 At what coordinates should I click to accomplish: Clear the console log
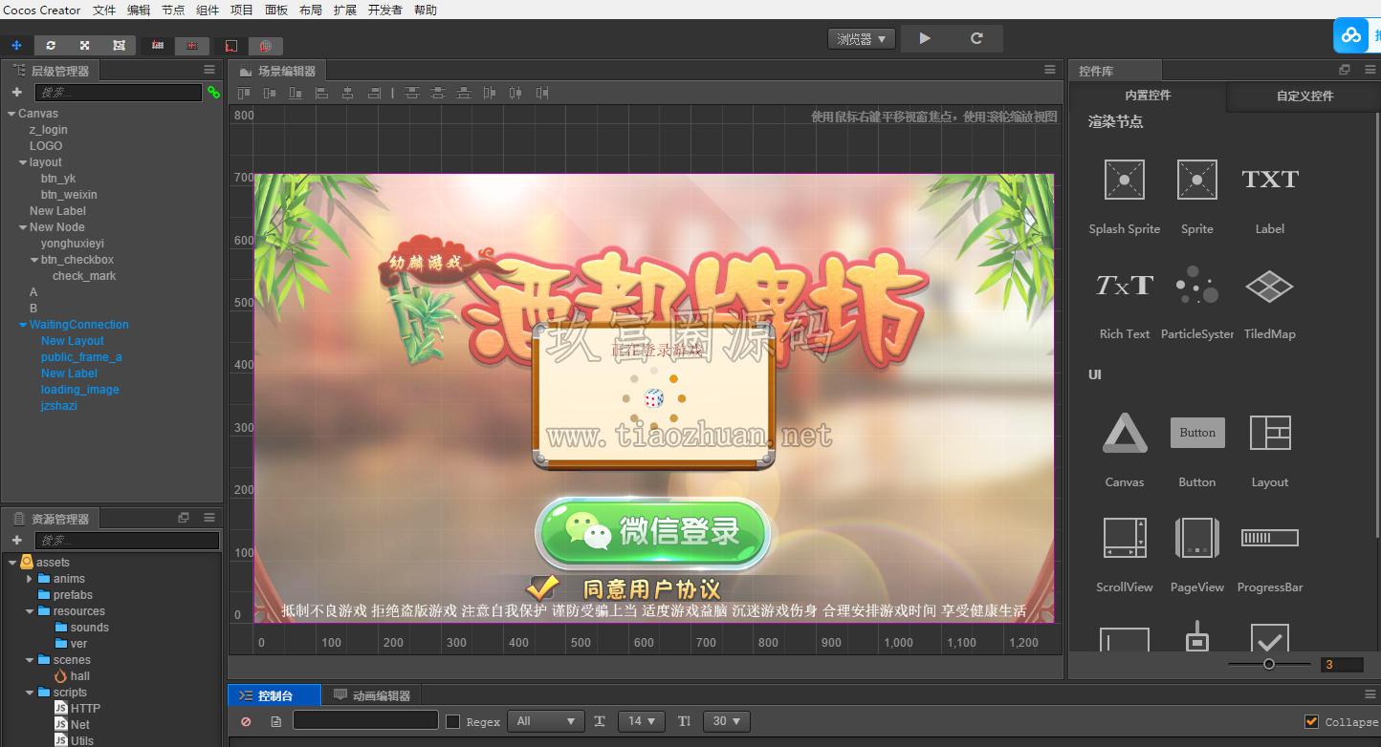tap(246, 721)
